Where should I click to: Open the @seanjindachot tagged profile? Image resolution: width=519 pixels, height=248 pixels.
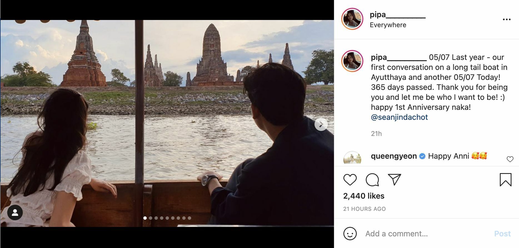399,117
